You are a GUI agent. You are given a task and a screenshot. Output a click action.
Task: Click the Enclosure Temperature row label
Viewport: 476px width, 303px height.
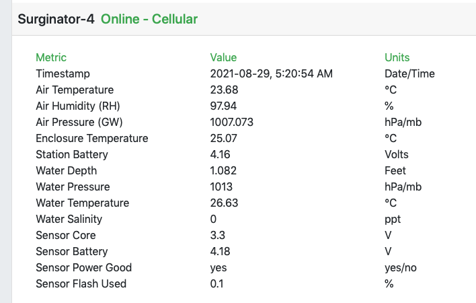[x=91, y=138]
